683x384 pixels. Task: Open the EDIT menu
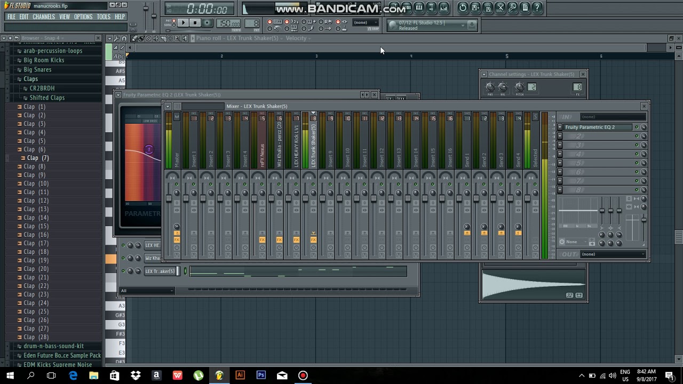[24, 17]
